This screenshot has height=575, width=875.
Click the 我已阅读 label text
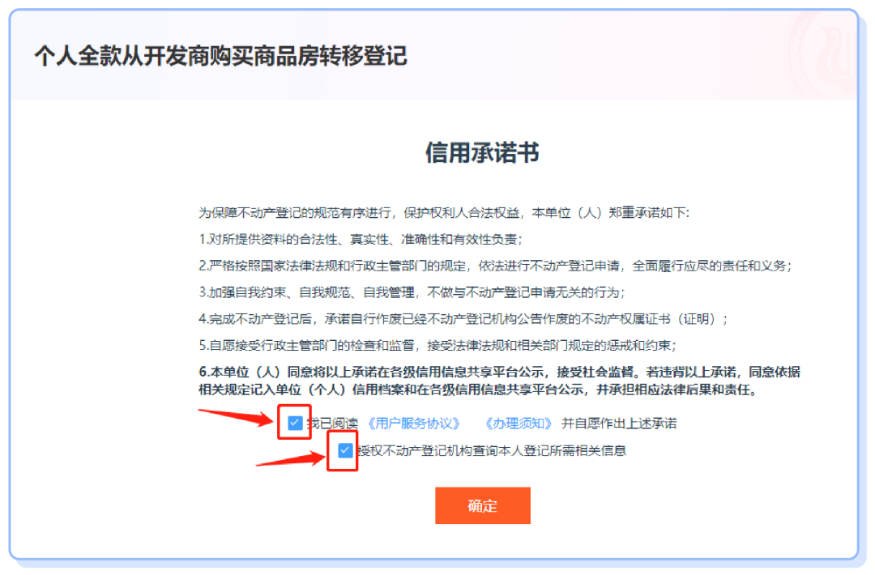(x=333, y=424)
